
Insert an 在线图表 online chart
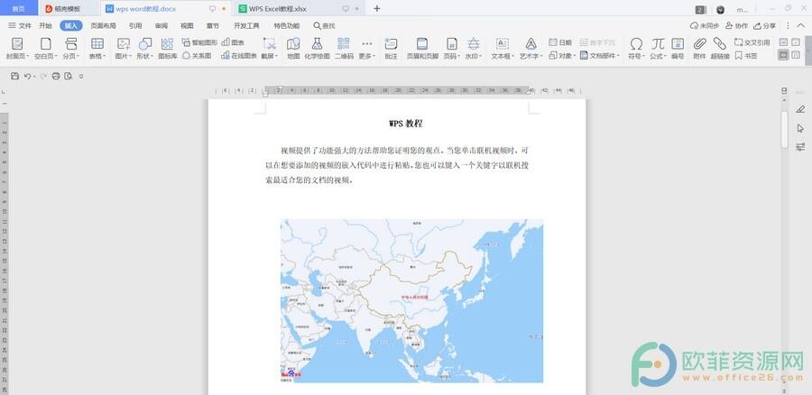[x=239, y=55]
